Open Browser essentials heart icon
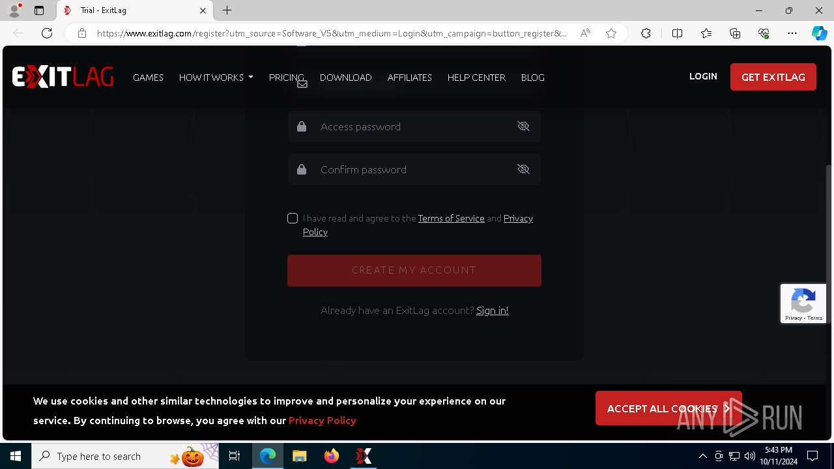 [764, 33]
